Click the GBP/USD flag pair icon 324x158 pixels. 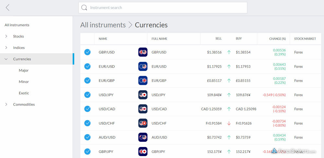tap(143, 52)
